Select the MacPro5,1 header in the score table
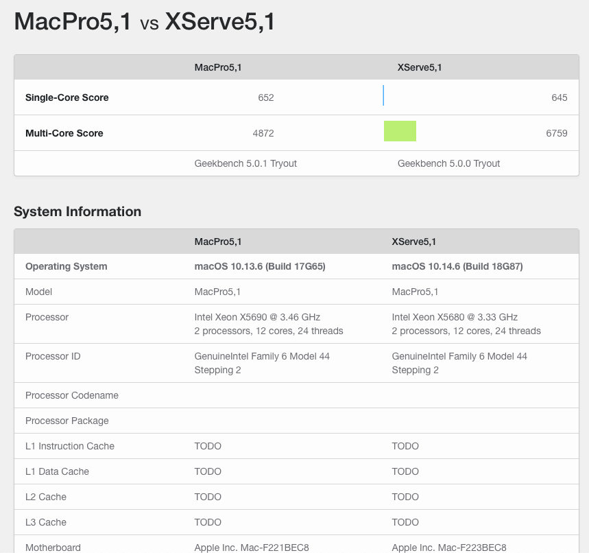This screenshot has width=589, height=553. coord(218,67)
